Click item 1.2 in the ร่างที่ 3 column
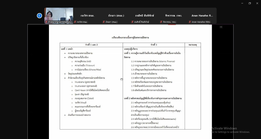 tap(151, 65)
